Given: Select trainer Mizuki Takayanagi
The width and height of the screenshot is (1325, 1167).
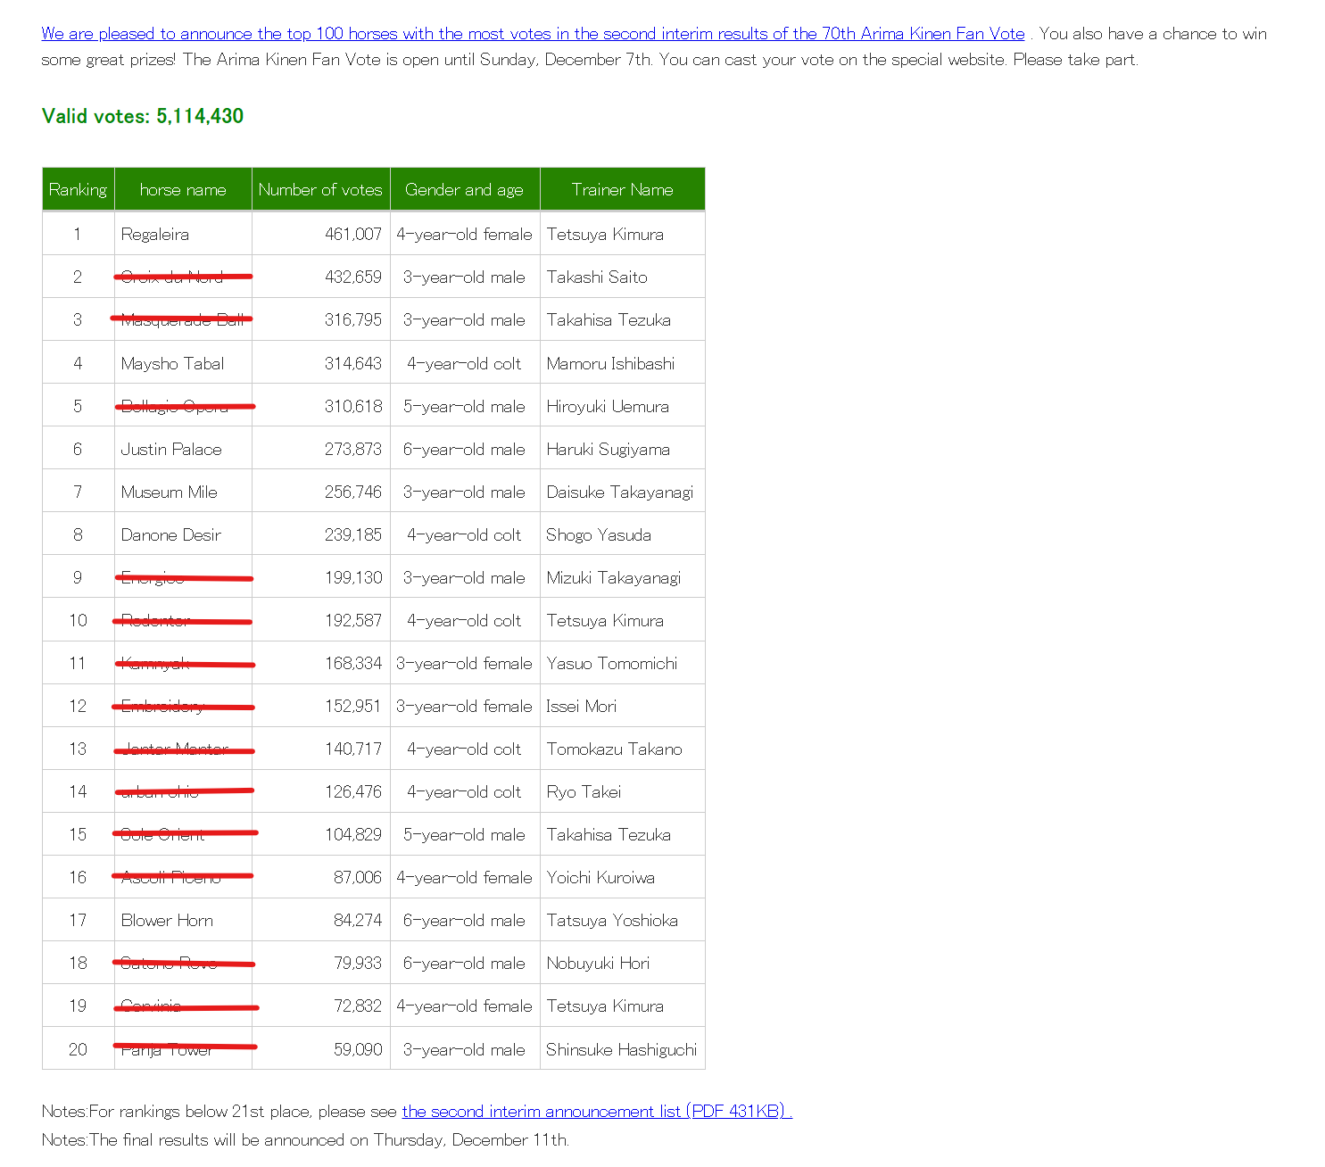Looking at the screenshot, I should pyautogui.click(x=614, y=577).
